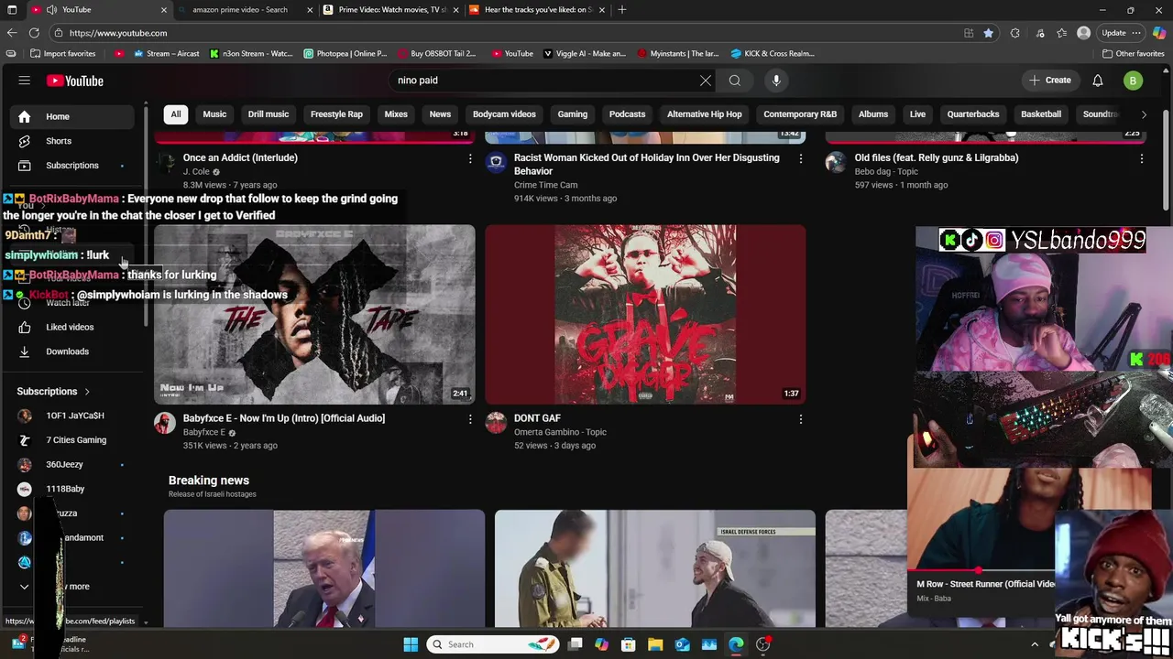1173x659 pixels.
Task: Open the notifications bell
Action: pos(1098,81)
